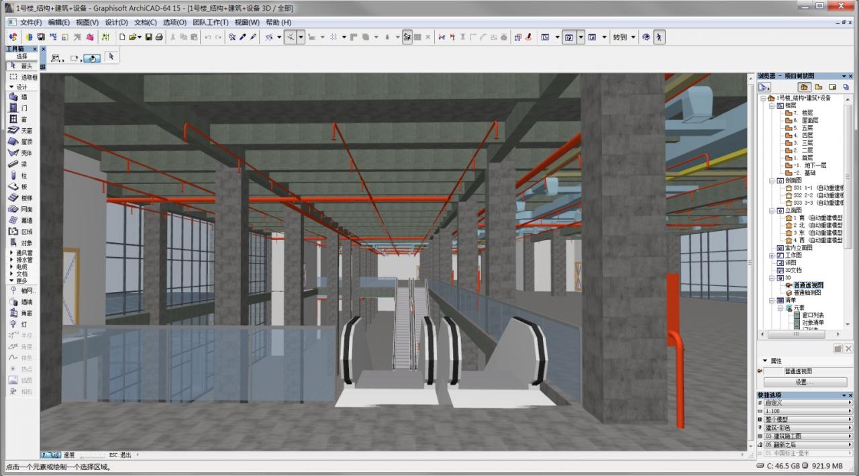Click the Print icon in the toolbar
Screen dimensions: 859x476
(x=159, y=38)
